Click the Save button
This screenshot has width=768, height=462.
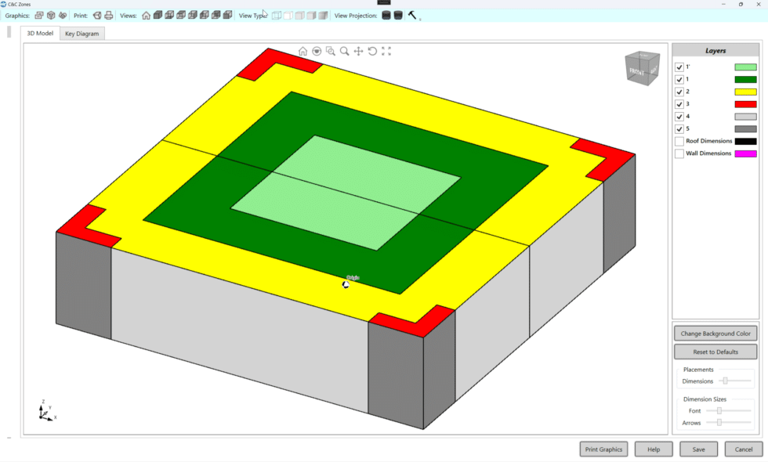click(699, 449)
